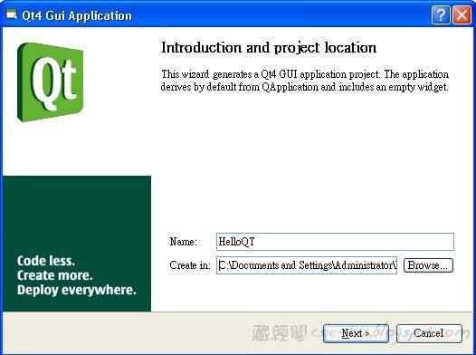The width and height of the screenshot is (476, 355).
Task: Click the 'Deploy everywhere.' slogan text
Action: [77, 290]
